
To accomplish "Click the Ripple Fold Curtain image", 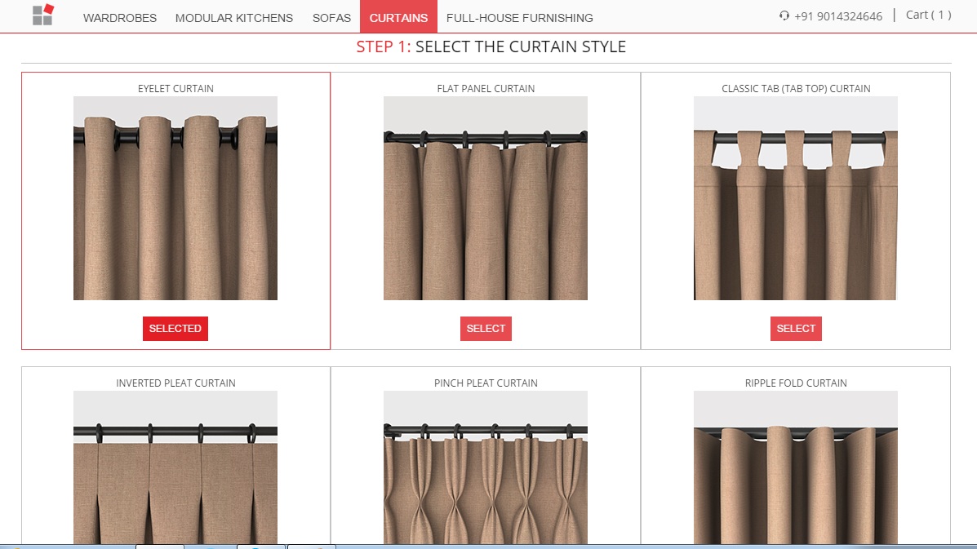I will click(796, 467).
